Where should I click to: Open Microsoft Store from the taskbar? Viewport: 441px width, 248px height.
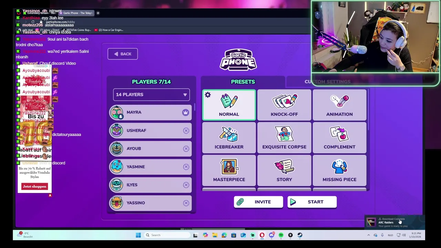[234, 235]
